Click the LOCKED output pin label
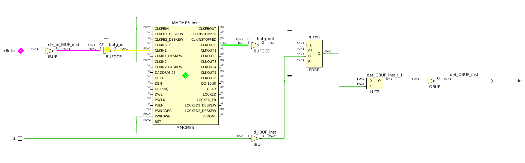This screenshot has height=163, width=525. pos(209,94)
